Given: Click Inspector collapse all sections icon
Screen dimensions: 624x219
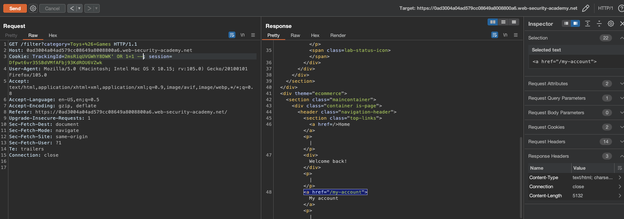Looking at the screenshot, I should [599, 24].
